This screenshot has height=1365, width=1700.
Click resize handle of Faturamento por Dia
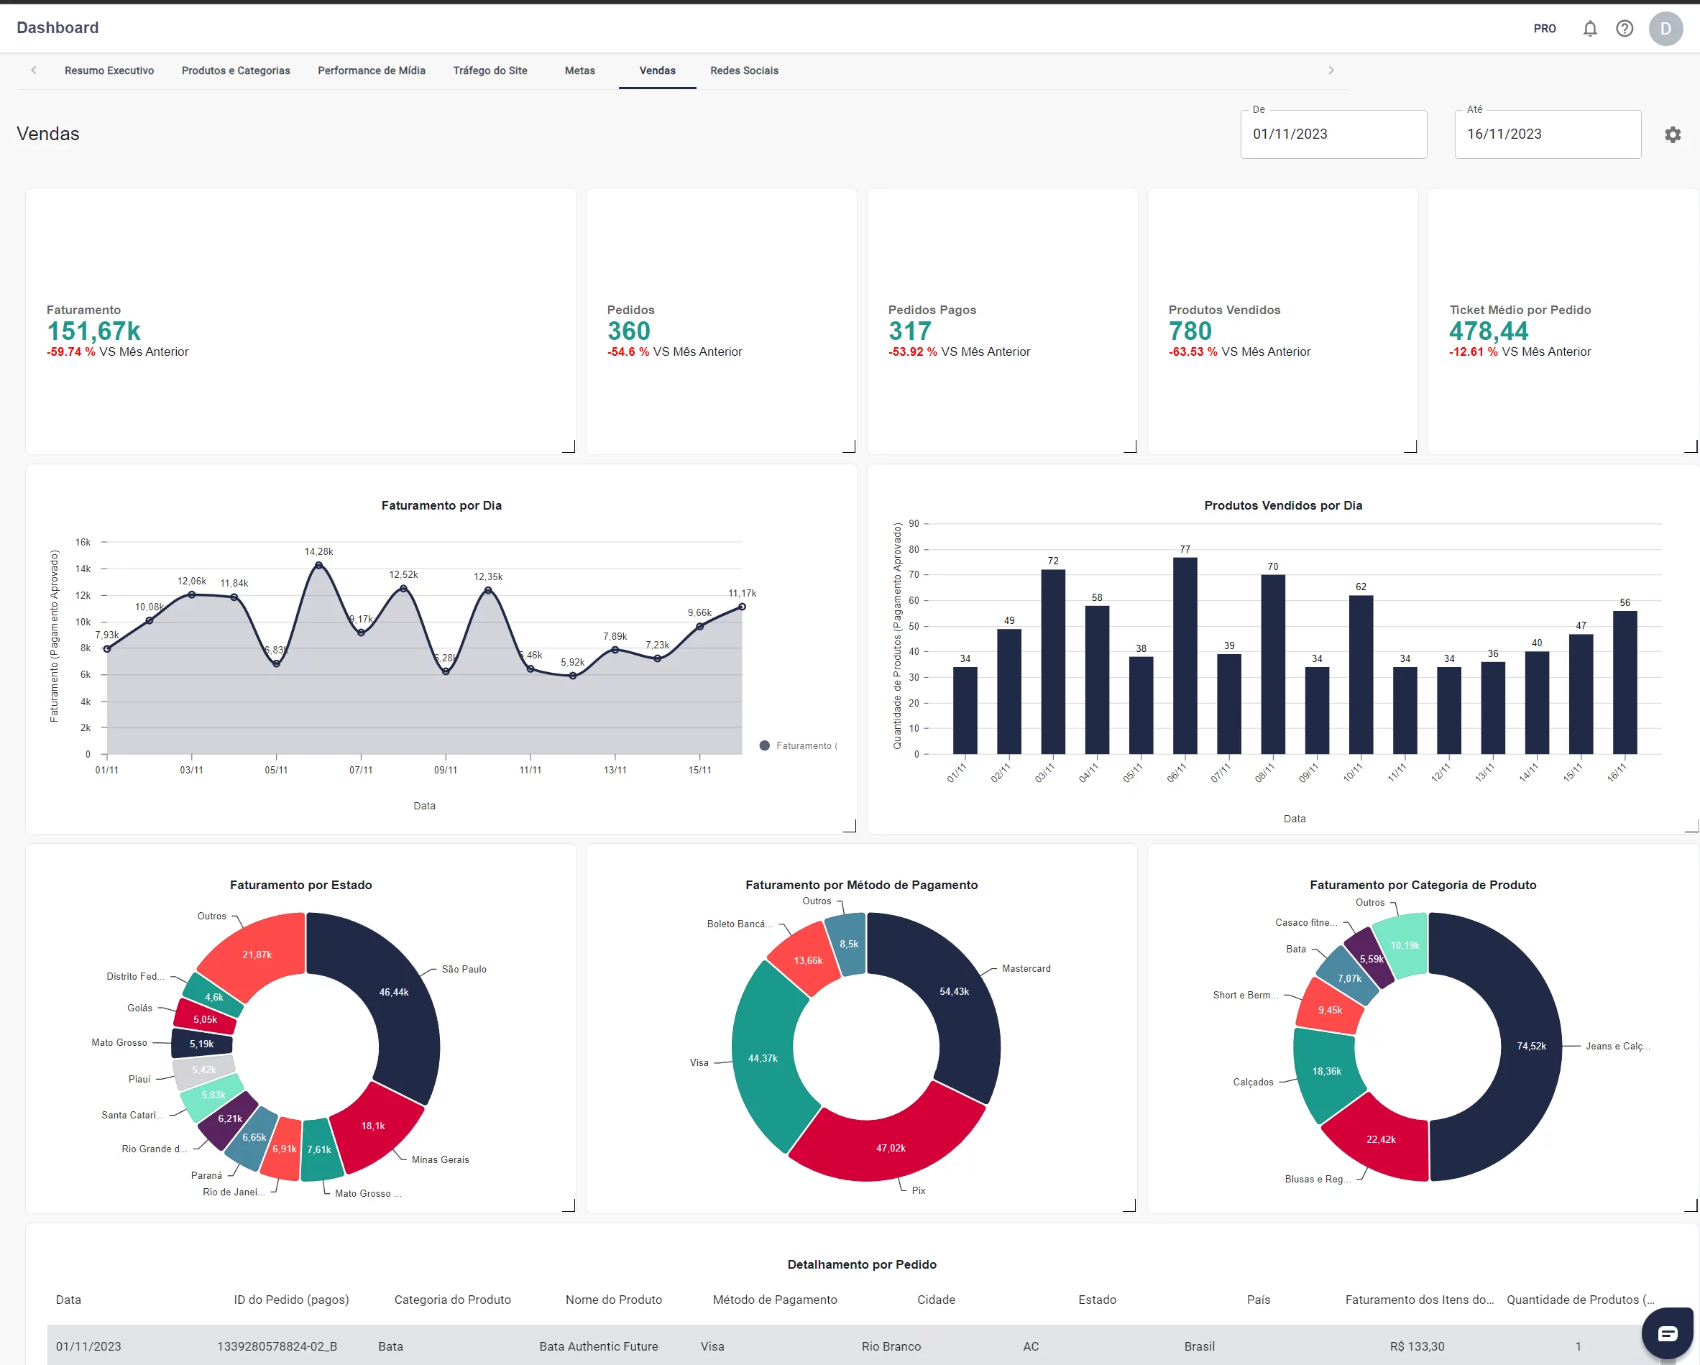click(x=850, y=827)
